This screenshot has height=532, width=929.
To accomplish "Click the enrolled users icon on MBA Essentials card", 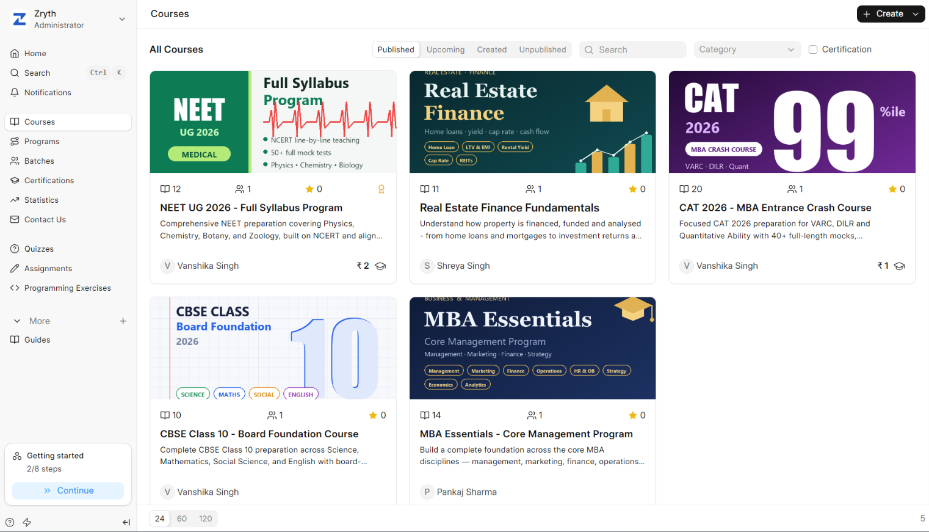I will coord(532,415).
